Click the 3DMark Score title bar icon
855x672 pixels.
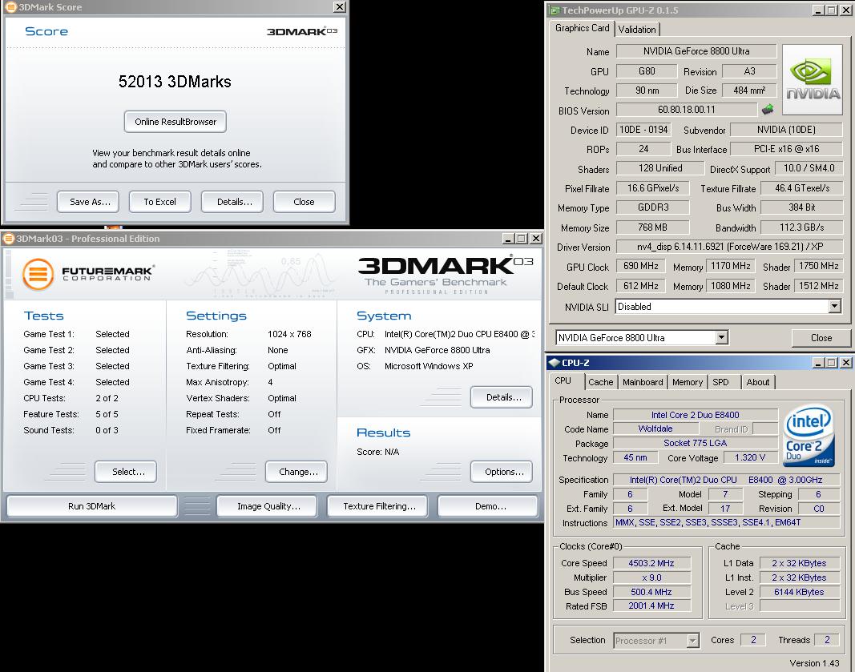[10, 7]
